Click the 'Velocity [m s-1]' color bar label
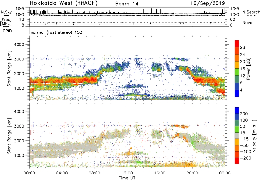The image size is (260, 180). (254, 135)
